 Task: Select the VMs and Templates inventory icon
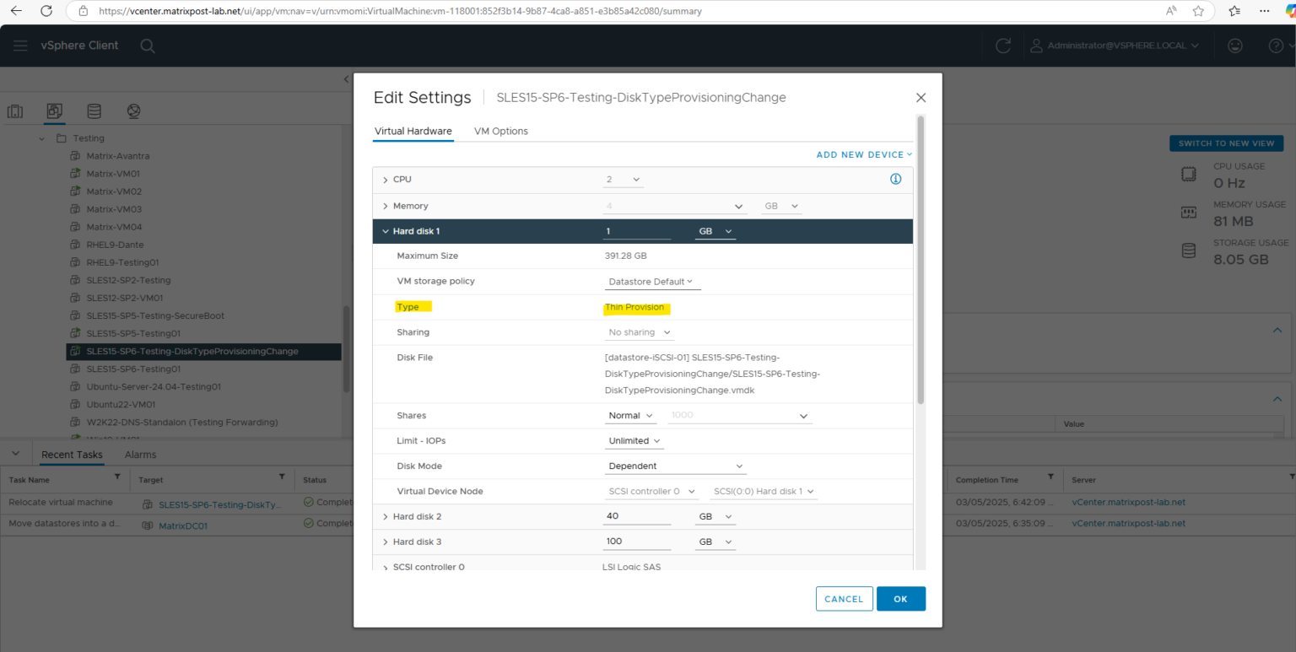point(54,110)
